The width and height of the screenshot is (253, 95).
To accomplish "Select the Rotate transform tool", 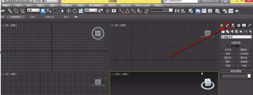I will coord(75,11).
